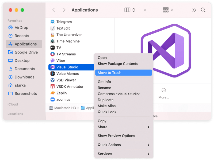Screen dimensions: 214x160
Task: Click the zoom.us app icon
Action: click(x=52, y=99)
